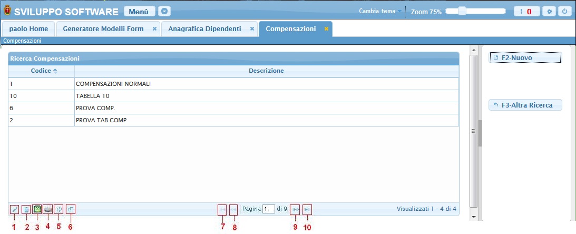Click the trash delete record icon
The height and width of the screenshot is (234, 576).
[x=26, y=209]
